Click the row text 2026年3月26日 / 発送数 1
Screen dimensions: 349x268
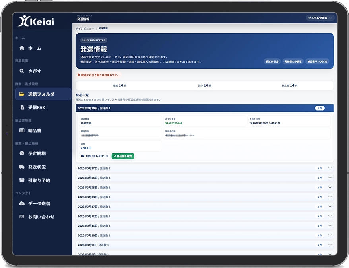coord(94,178)
